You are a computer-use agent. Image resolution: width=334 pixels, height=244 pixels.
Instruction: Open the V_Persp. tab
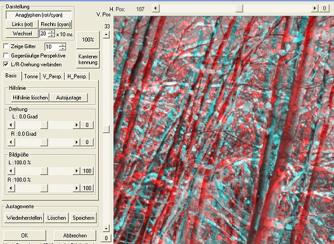click(x=53, y=76)
